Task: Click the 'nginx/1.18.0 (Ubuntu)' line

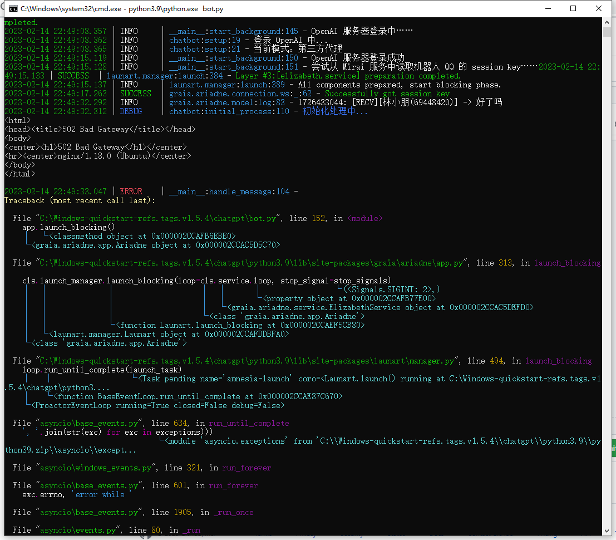Action: [98, 156]
